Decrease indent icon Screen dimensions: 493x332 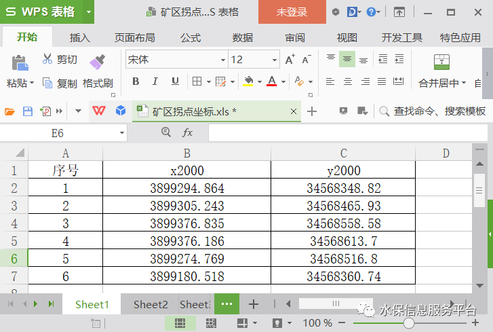tap(382, 59)
